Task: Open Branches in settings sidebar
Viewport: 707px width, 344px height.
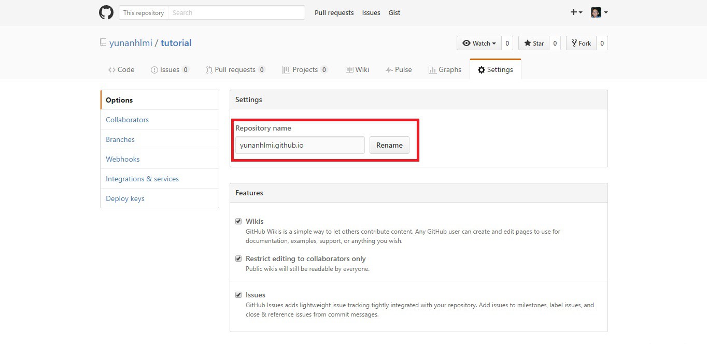Action: pos(160,139)
